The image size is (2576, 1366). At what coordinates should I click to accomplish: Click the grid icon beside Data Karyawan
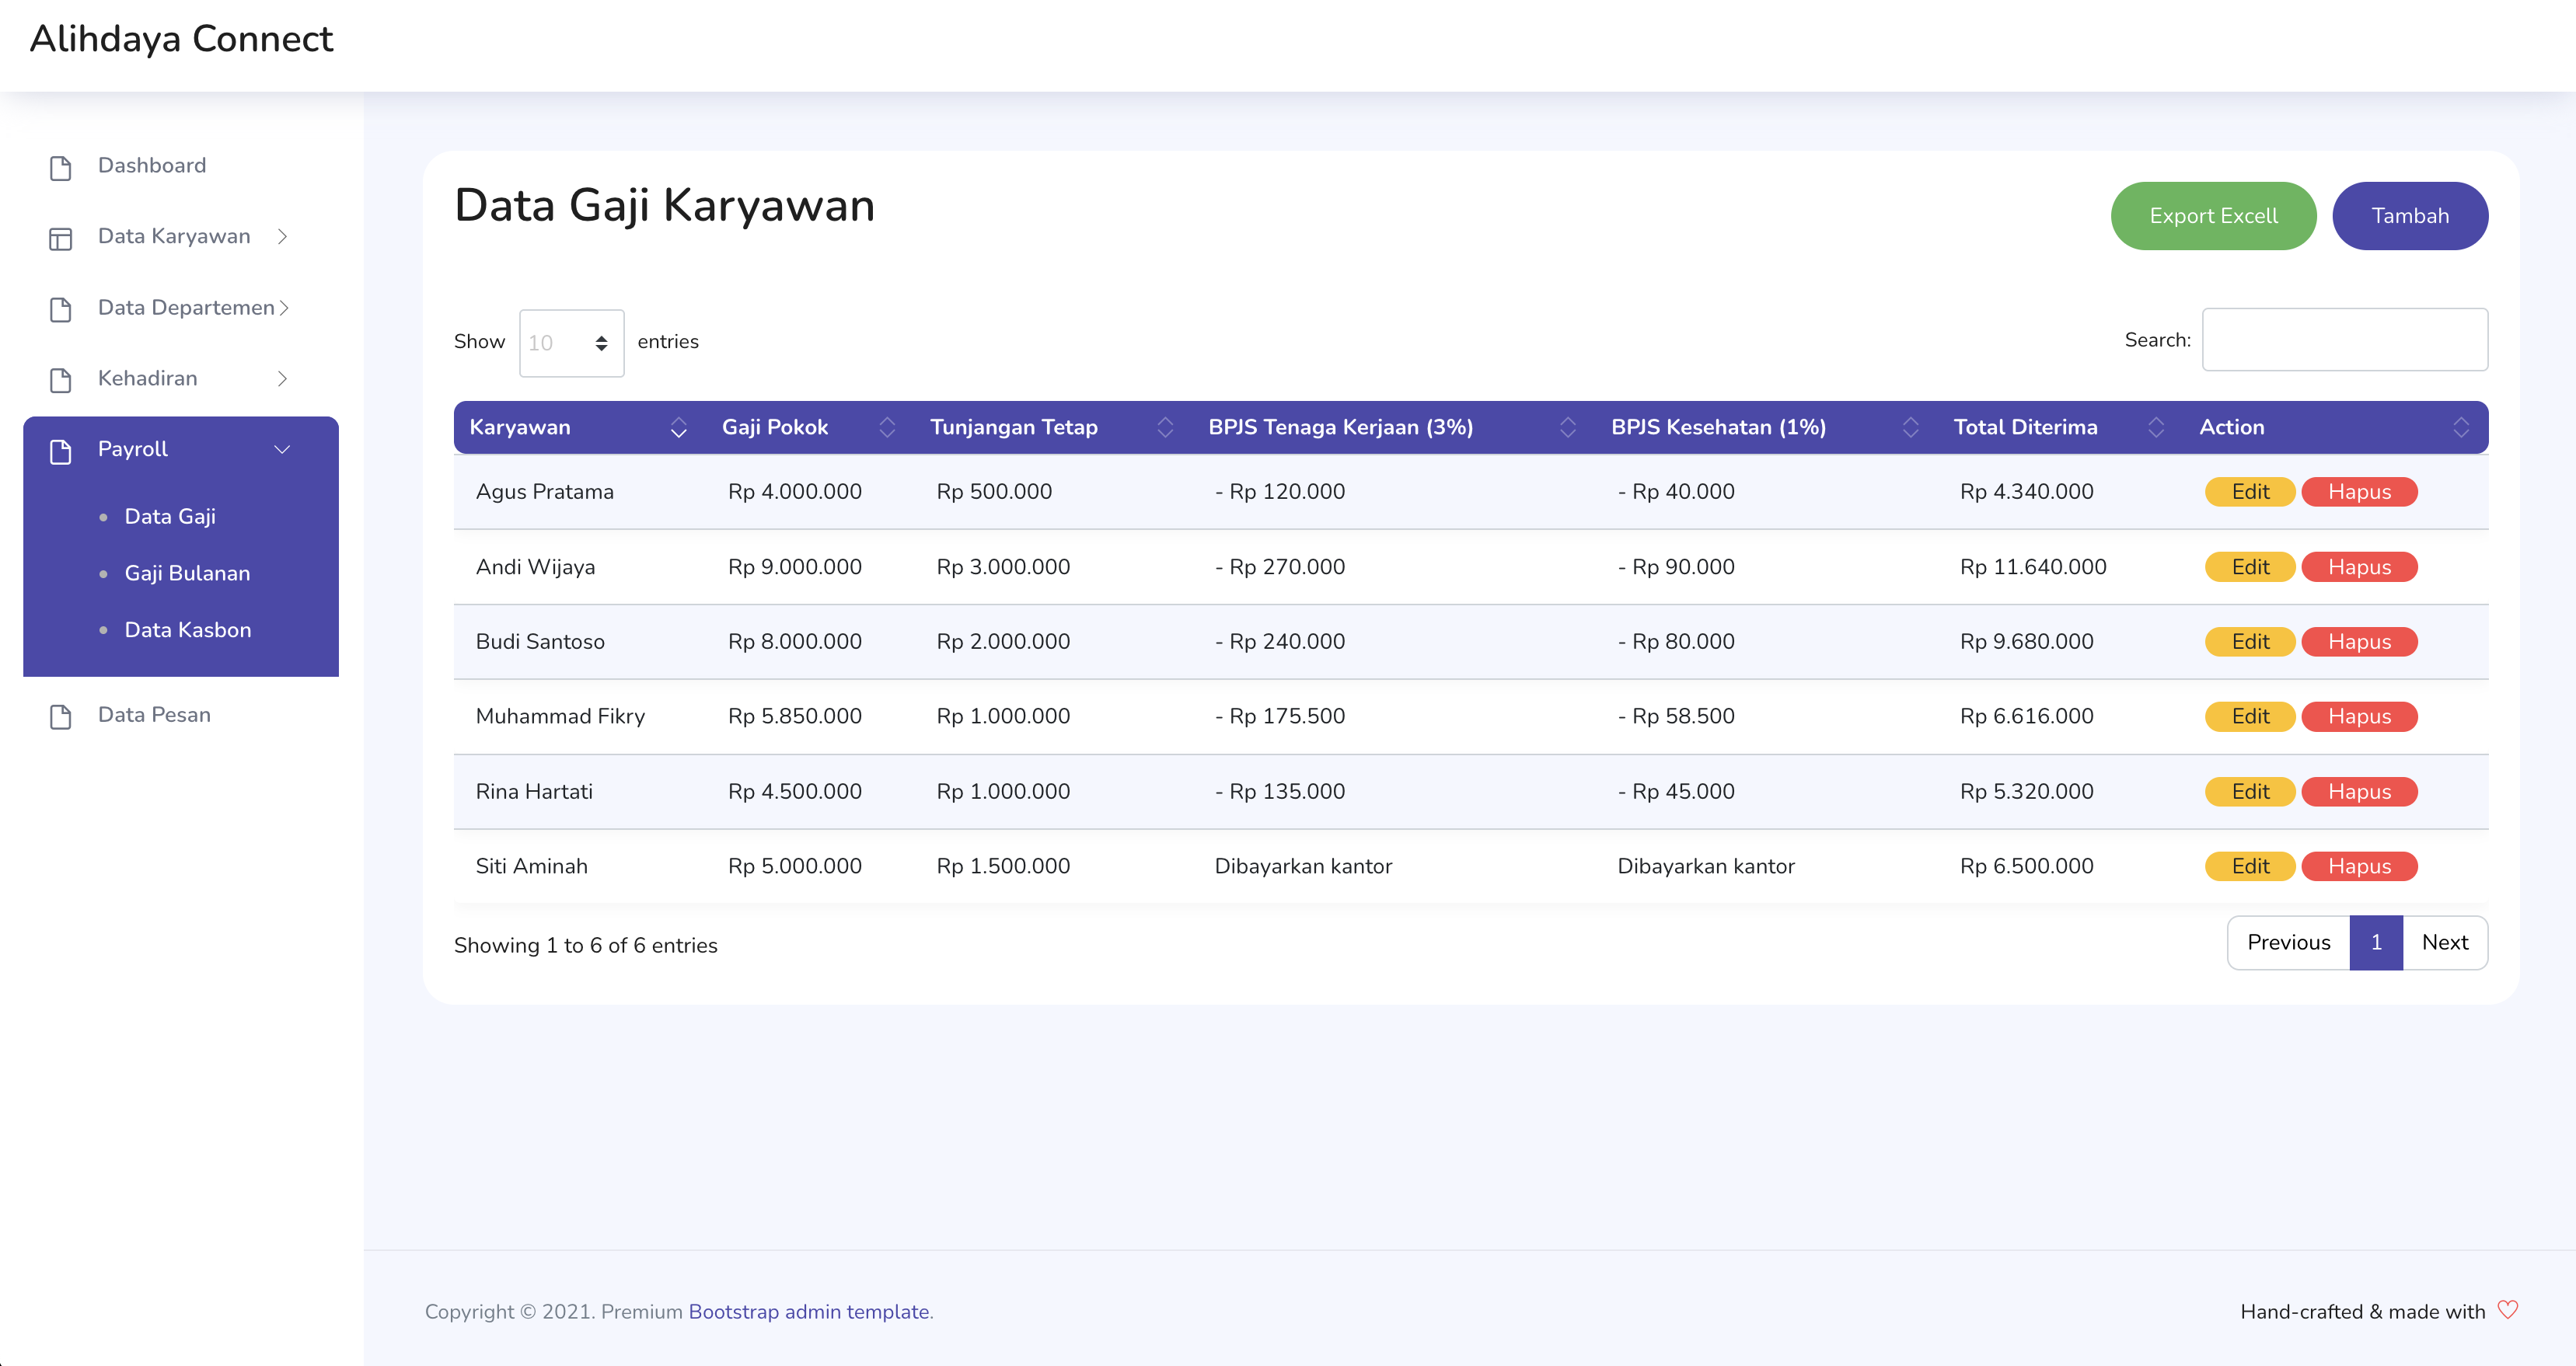[x=60, y=239]
